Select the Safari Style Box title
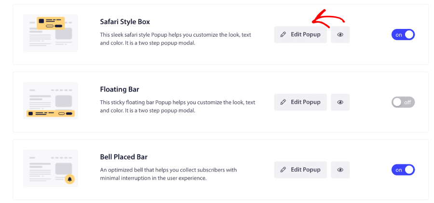The height and width of the screenshot is (203, 434). [x=125, y=22]
